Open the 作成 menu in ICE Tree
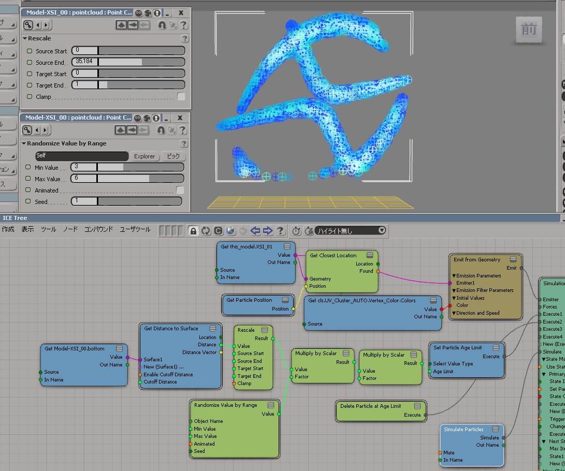This screenshot has width=565, height=471. tap(8, 229)
